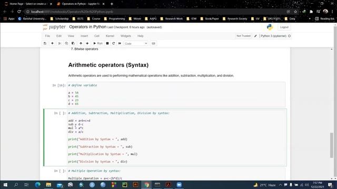Viewport: 337px width, 189px height.
Task: Click the notebook vertical scrollbar thumb
Action: [332, 145]
